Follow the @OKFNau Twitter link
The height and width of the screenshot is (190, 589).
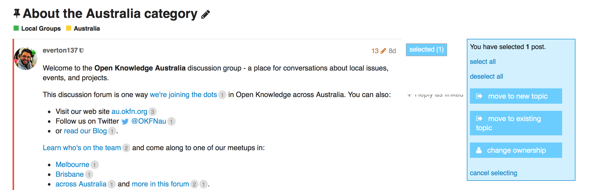coord(149,121)
